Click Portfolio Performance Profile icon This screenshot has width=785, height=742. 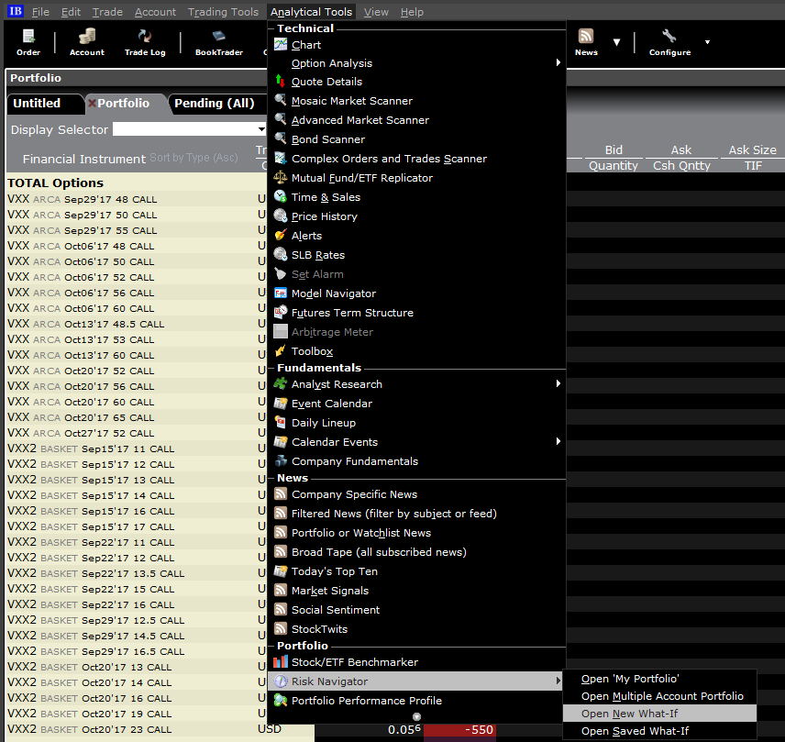281,701
